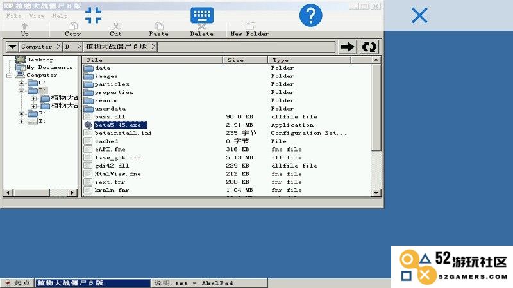Select gdi42.dll file name
Image resolution: width=513 pixels, height=288 pixels.
(112, 166)
